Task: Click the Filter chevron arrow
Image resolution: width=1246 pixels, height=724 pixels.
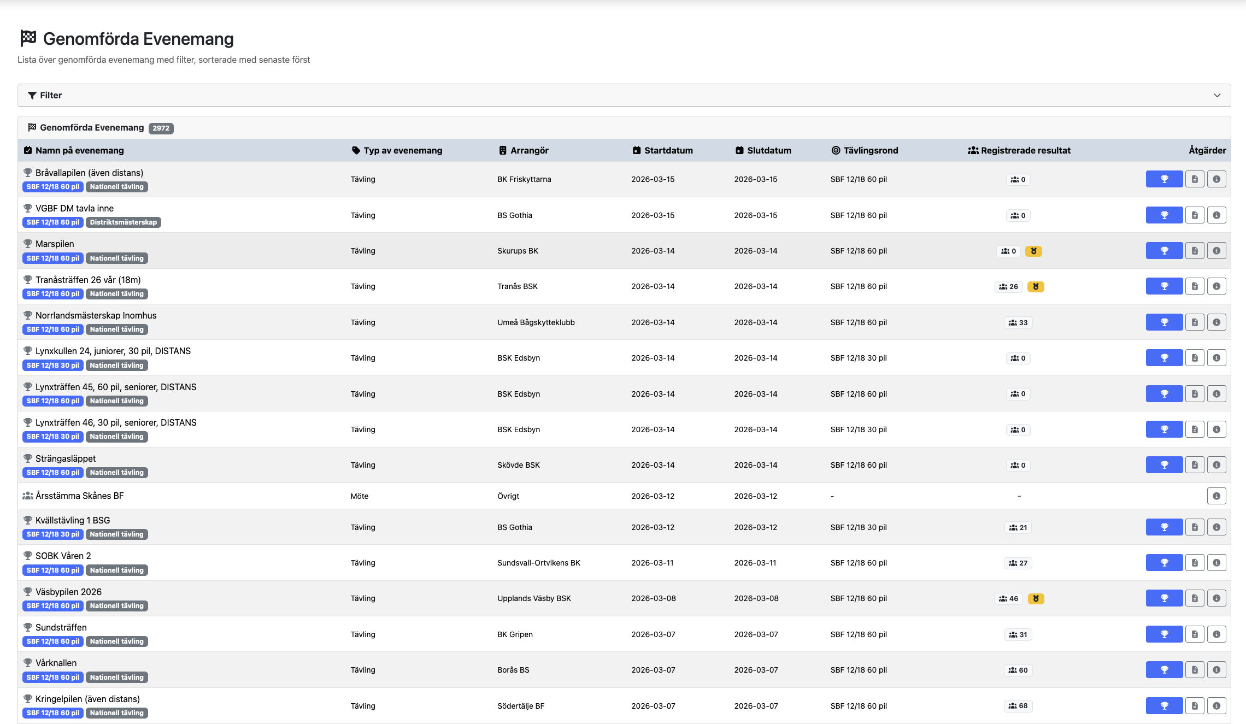Action: click(x=1217, y=95)
